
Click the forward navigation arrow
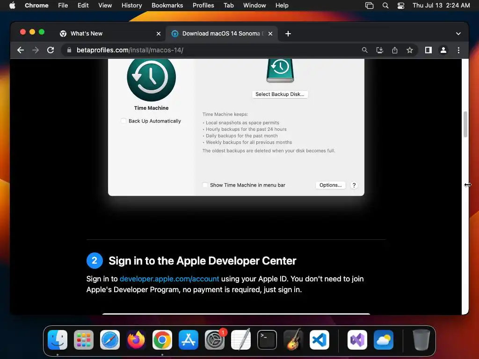pyautogui.click(x=36, y=50)
